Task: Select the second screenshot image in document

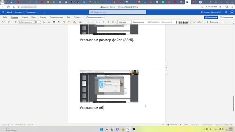Action: 109,86
